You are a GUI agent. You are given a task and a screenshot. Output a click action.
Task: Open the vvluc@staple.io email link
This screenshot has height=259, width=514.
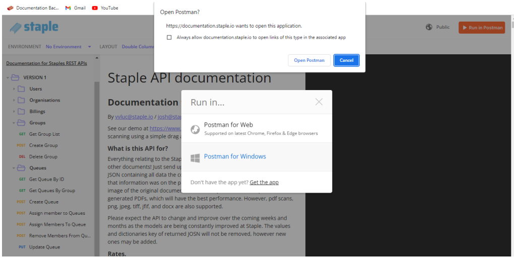point(134,117)
